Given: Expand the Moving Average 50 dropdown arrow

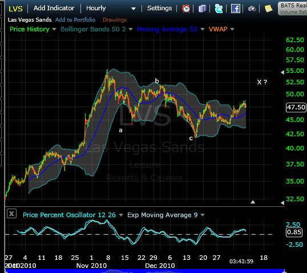Looking at the screenshot, I should tap(203, 29).
